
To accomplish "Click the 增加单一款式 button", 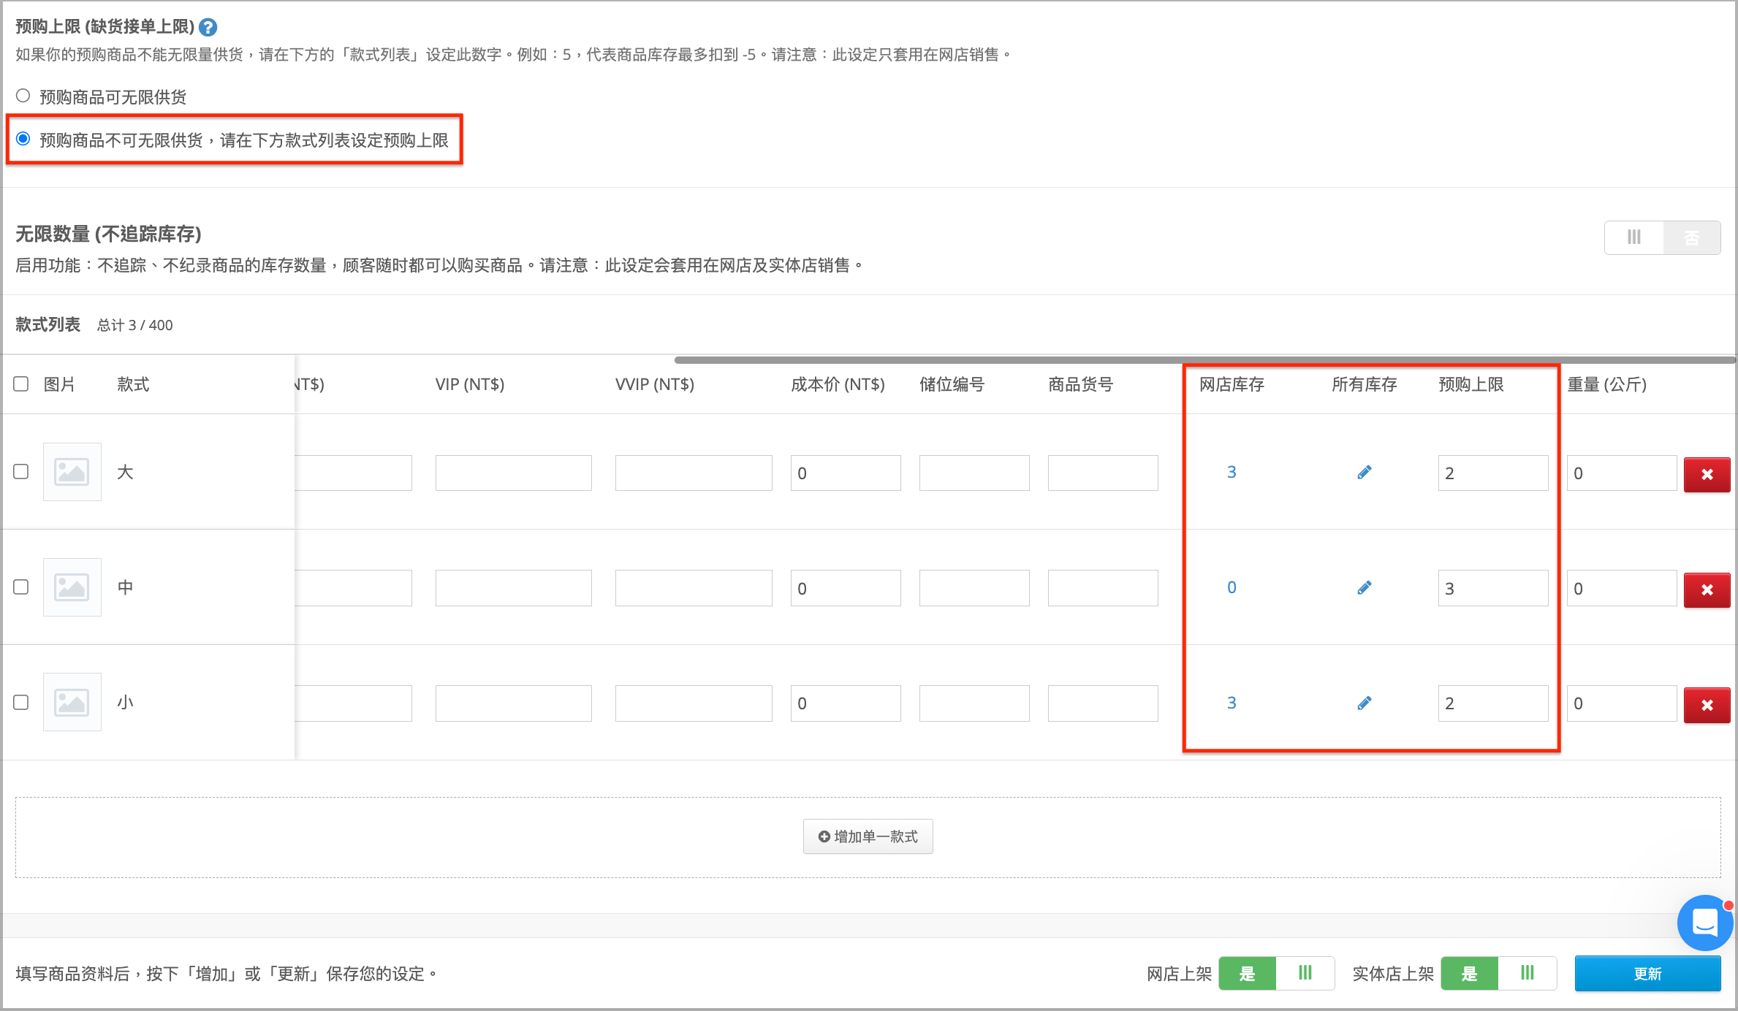I will 868,836.
